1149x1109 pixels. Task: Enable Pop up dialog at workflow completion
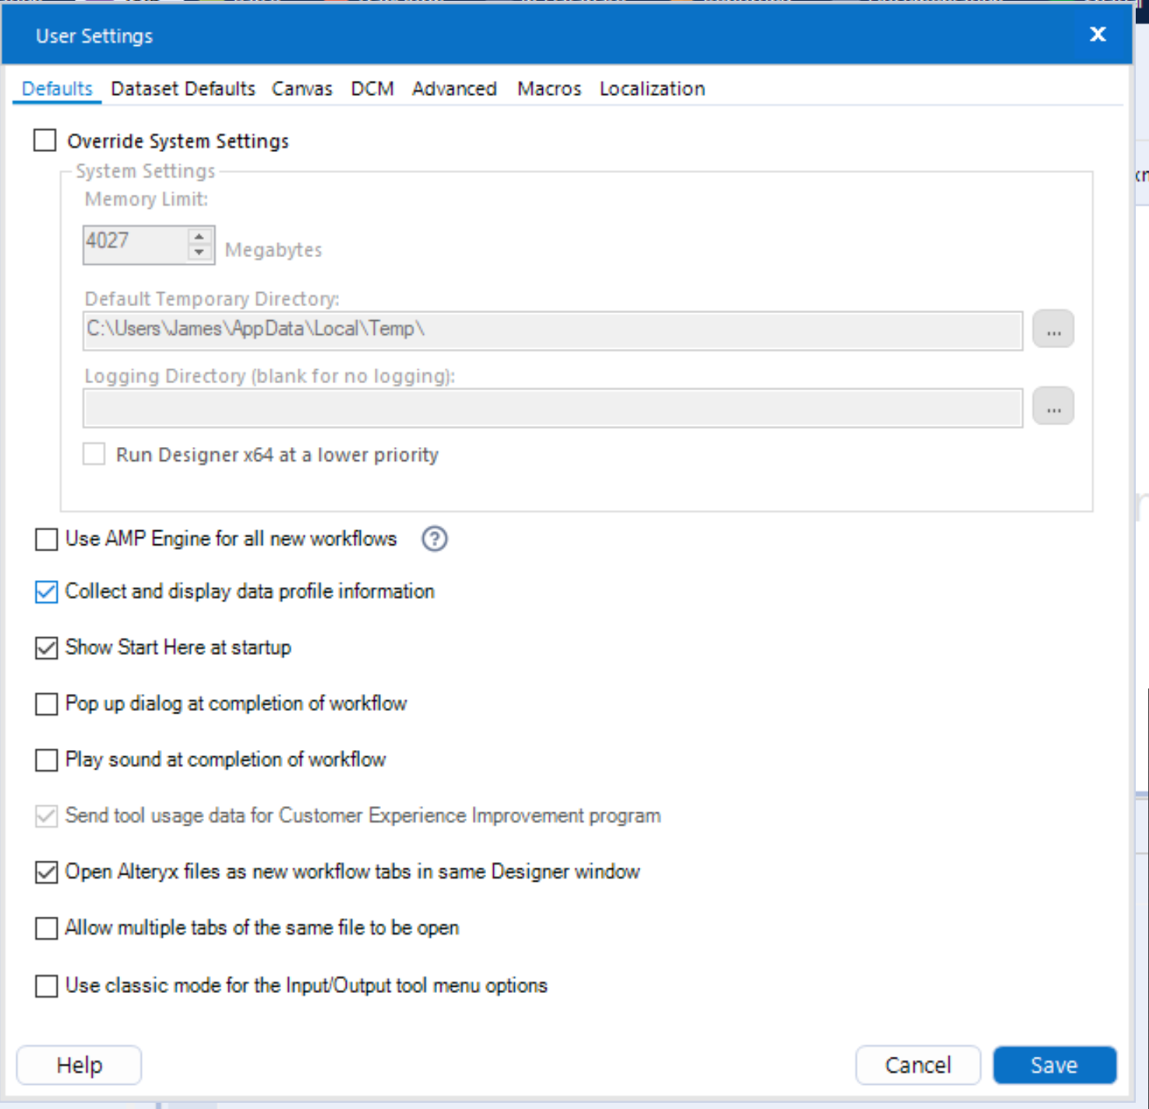(47, 704)
